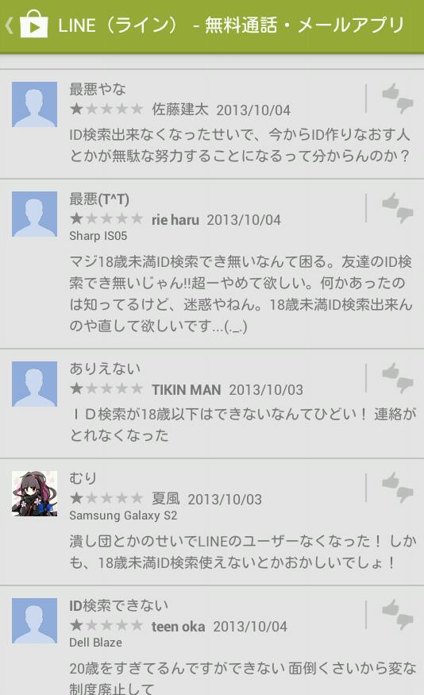
Task: Open TIKIN MAN's profile avatar
Action: (35, 384)
